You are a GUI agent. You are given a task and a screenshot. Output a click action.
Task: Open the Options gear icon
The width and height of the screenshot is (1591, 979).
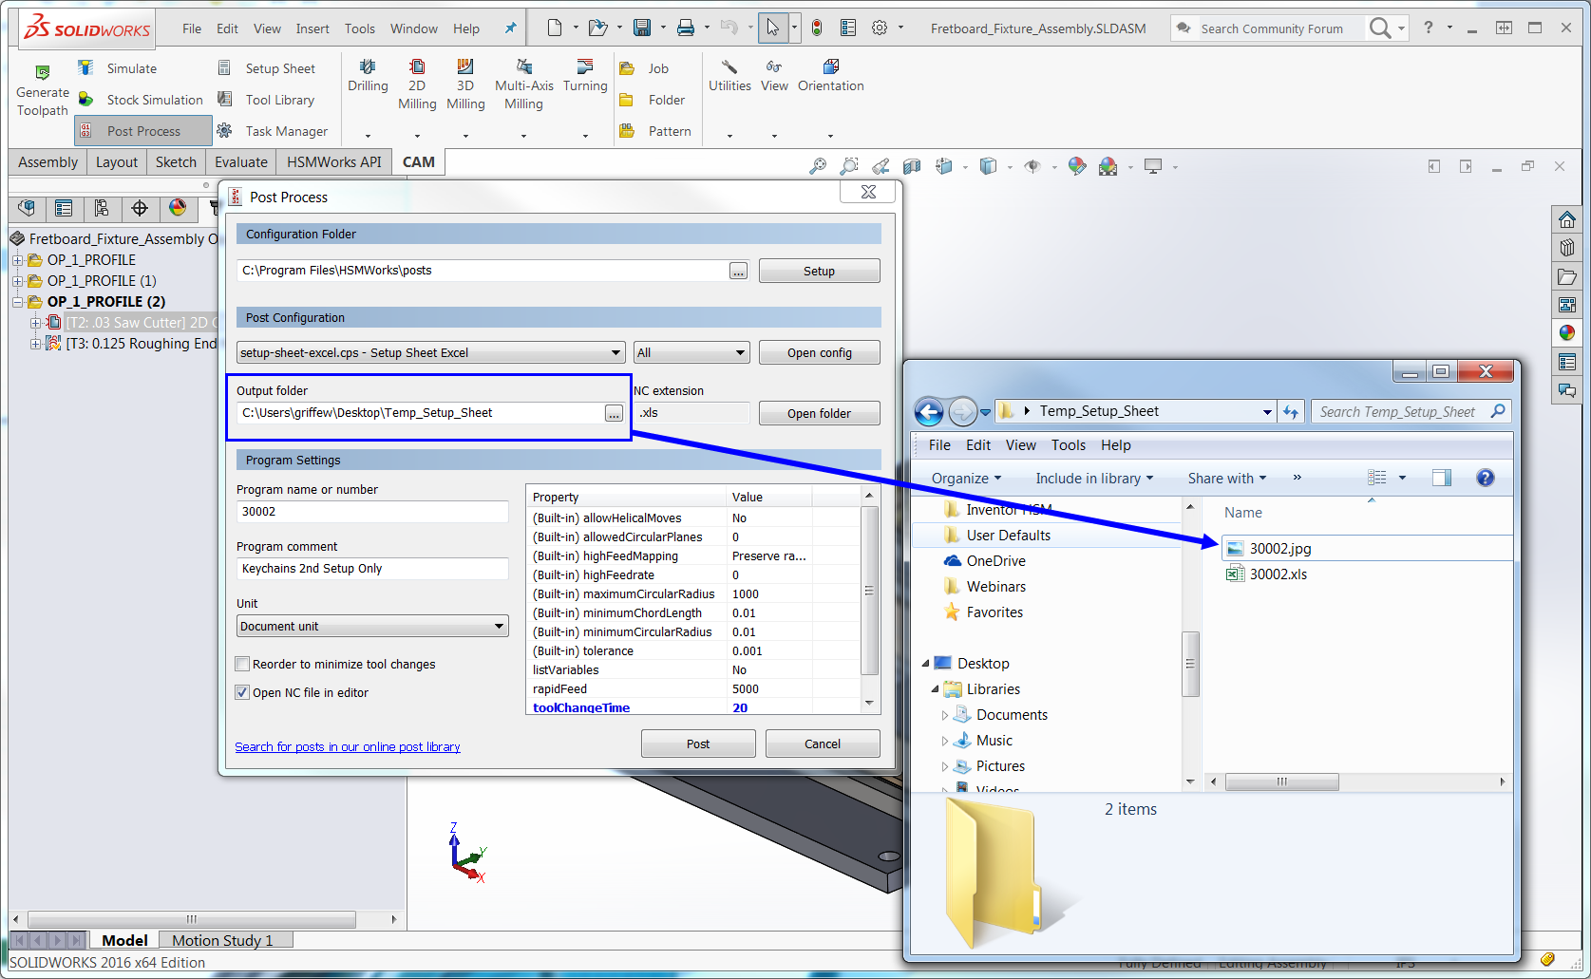pos(880,28)
